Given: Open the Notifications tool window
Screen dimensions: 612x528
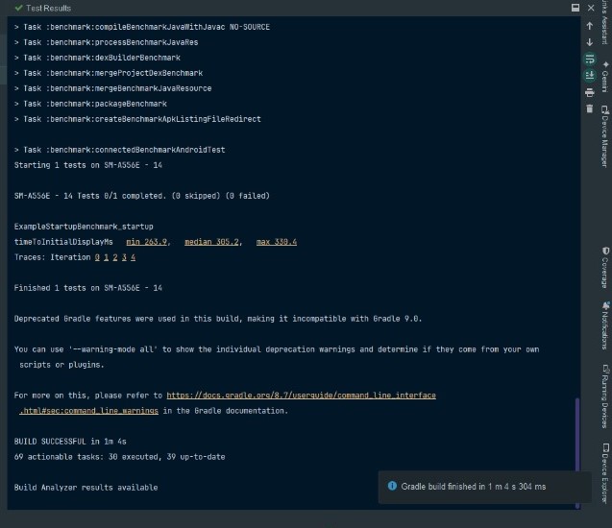Looking at the screenshot, I should (x=604, y=325).
